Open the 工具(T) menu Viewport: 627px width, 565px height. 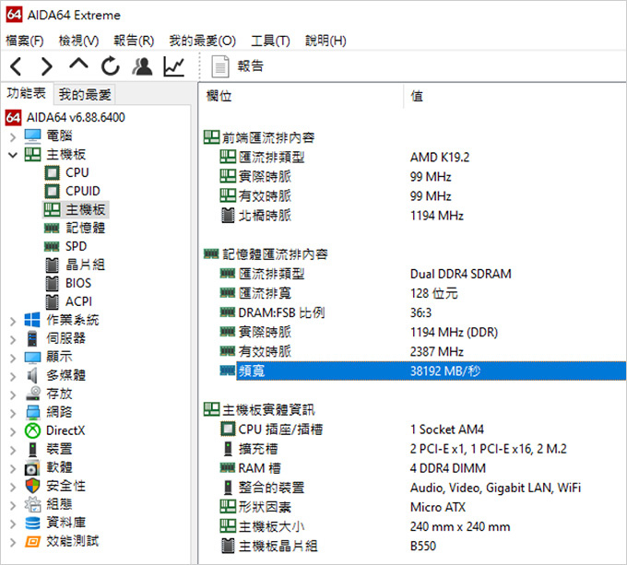tap(270, 41)
